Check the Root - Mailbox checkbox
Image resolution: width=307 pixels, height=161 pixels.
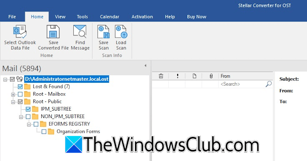(x=20, y=94)
